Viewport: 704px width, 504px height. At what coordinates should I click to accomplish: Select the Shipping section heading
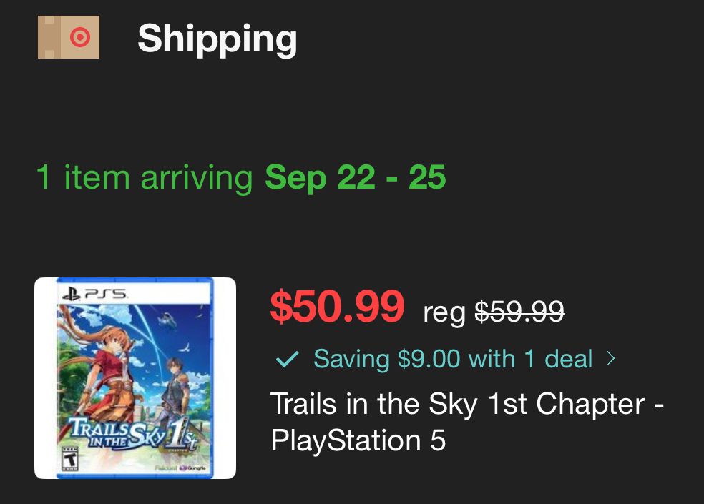click(217, 38)
